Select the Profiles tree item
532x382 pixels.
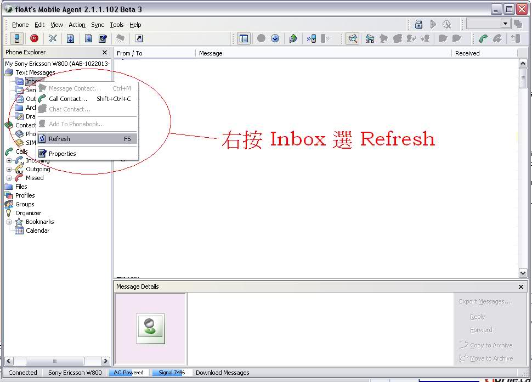[x=25, y=195]
